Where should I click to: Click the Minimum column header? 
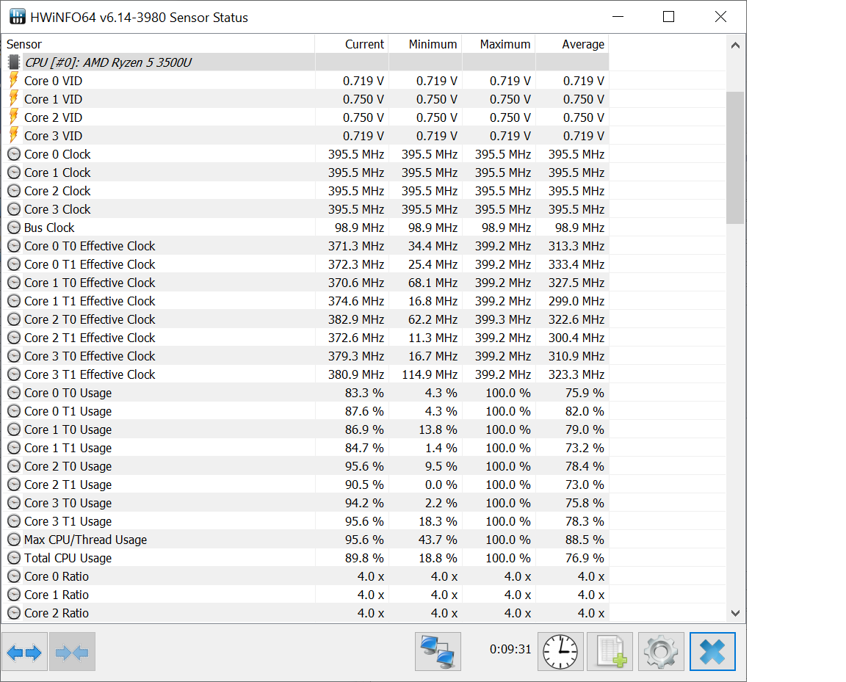pyautogui.click(x=425, y=44)
